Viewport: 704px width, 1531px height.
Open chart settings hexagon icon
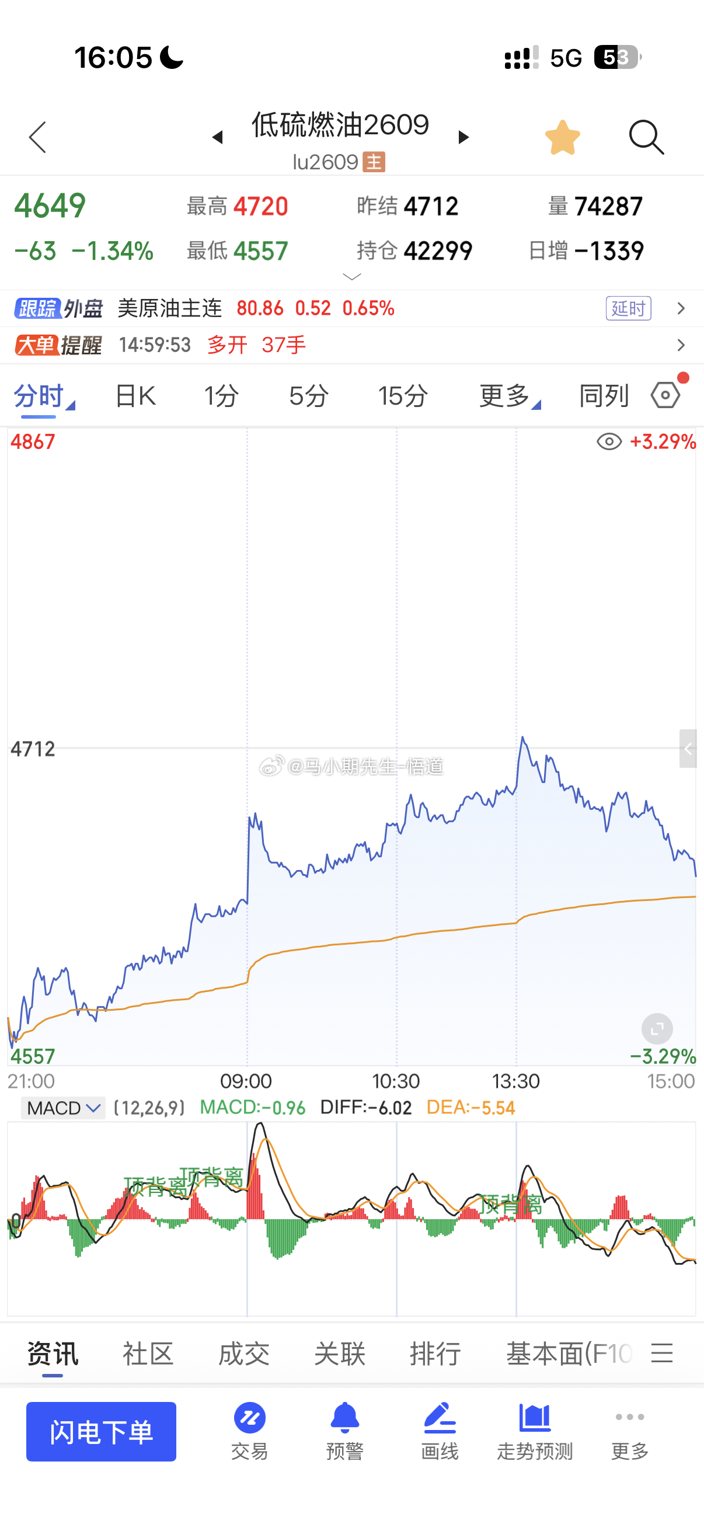[665, 395]
